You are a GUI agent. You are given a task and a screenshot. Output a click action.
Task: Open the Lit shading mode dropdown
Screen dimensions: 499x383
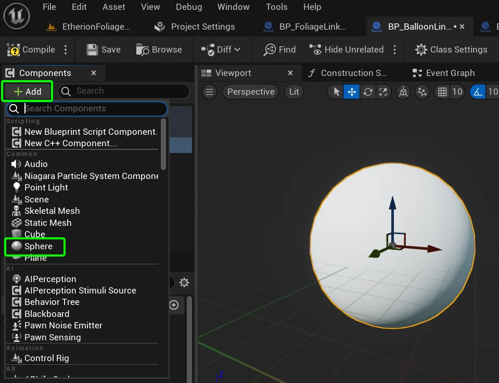coord(294,92)
